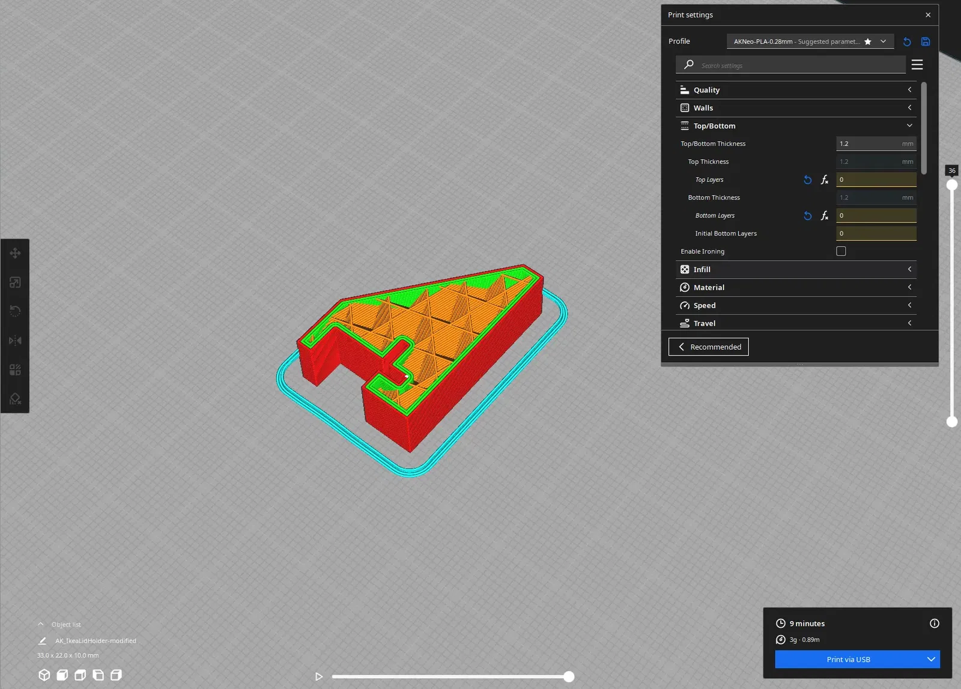Click the pencil icon beside the model name

pos(42,641)
